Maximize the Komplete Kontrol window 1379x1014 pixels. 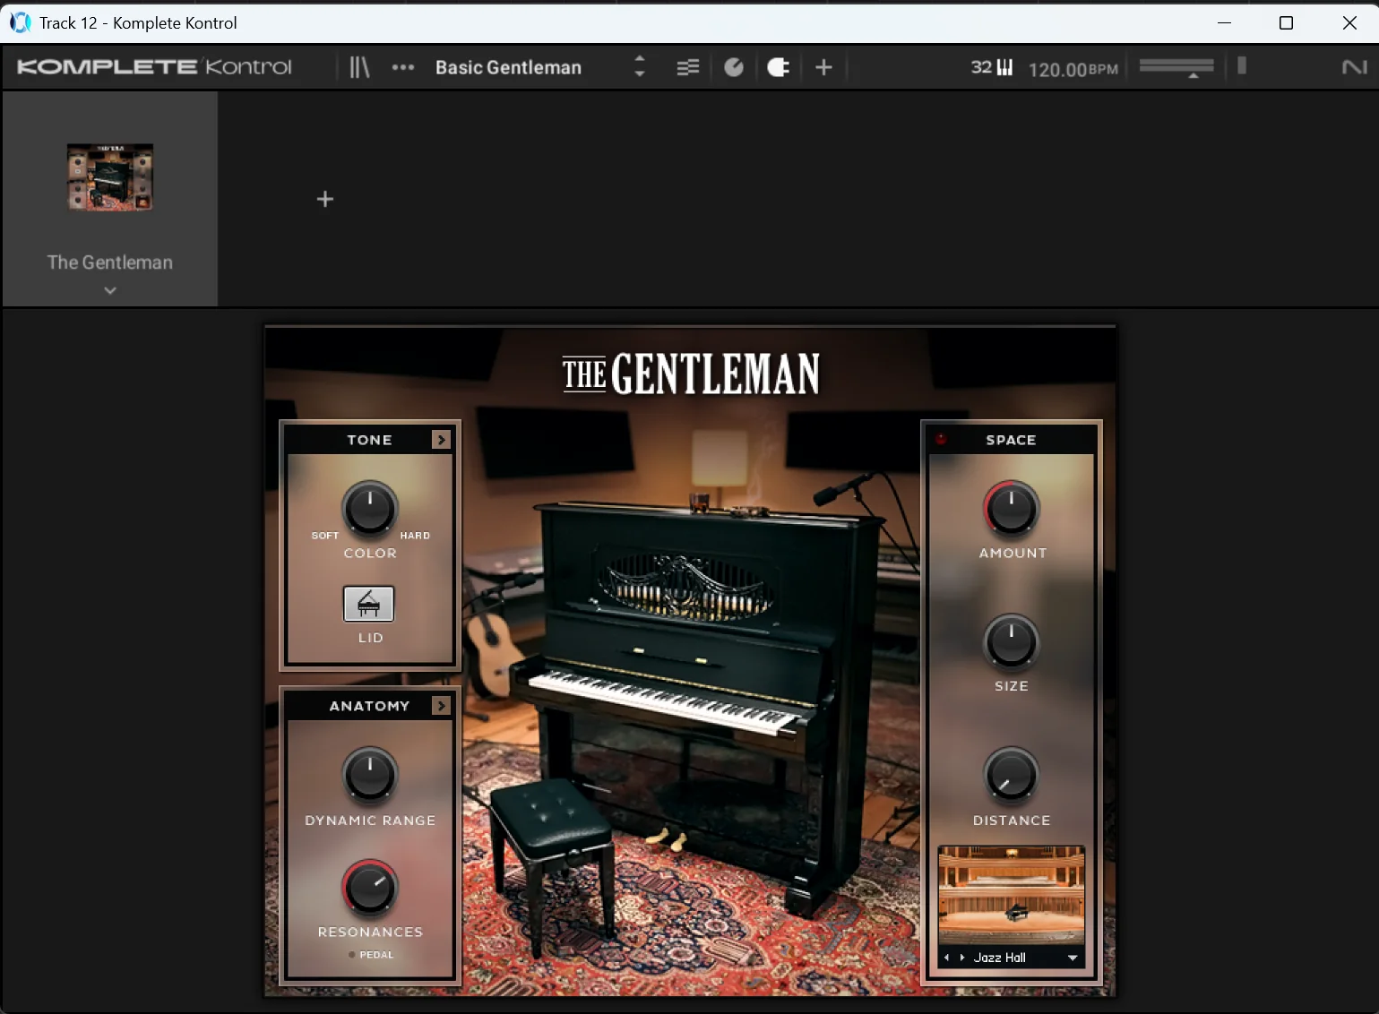tap(1286, 22)
